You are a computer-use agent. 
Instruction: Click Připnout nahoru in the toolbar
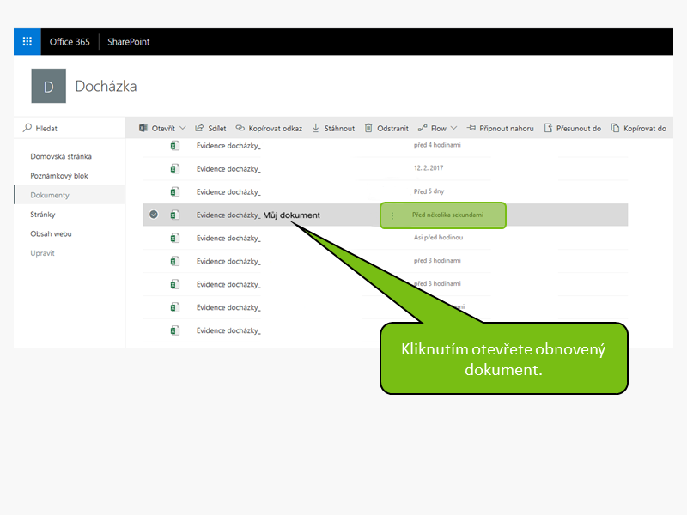click(x=500, y=128)
